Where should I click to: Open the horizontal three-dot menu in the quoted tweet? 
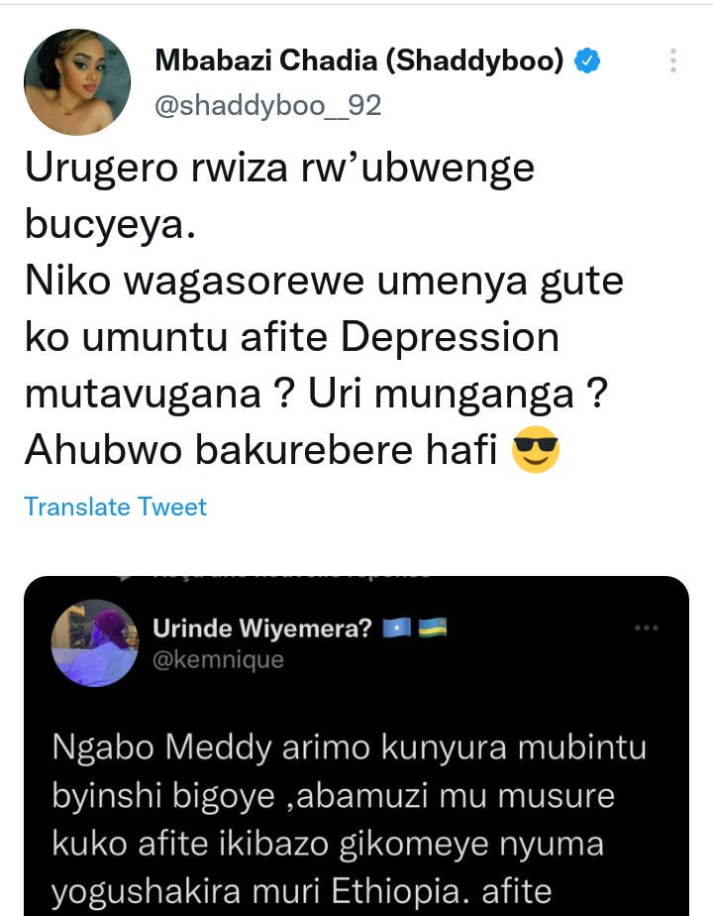click(647, 628)
